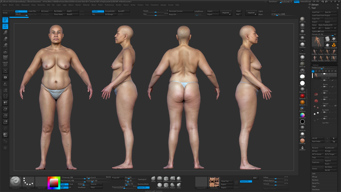
Task: Choose the Morph brush icon
Action: point(179,179)
